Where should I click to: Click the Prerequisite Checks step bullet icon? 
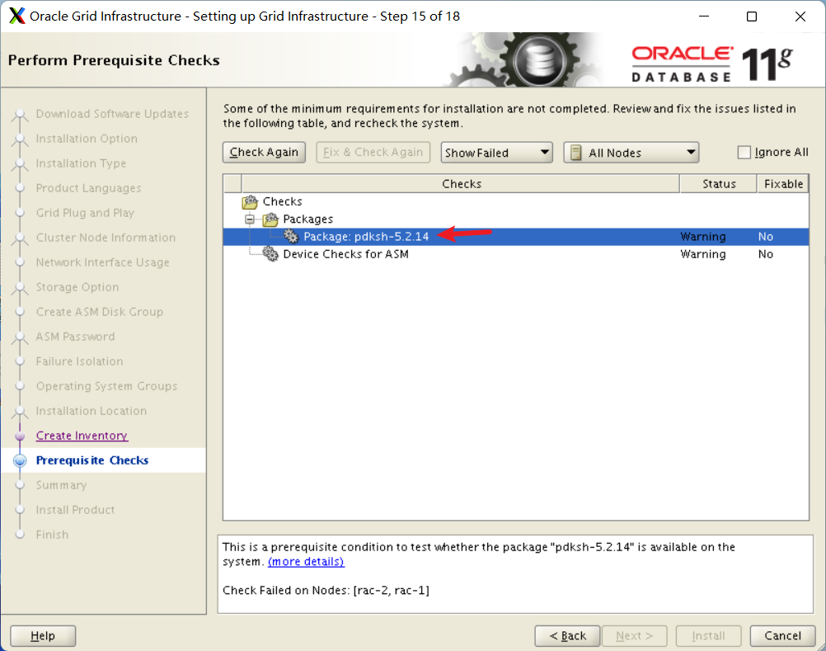pos(20,460)
